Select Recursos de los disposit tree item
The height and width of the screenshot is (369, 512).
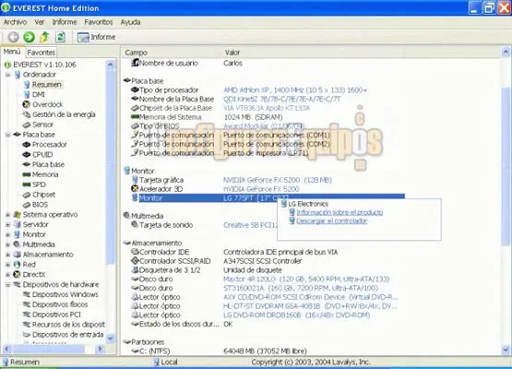pos(68,325)
